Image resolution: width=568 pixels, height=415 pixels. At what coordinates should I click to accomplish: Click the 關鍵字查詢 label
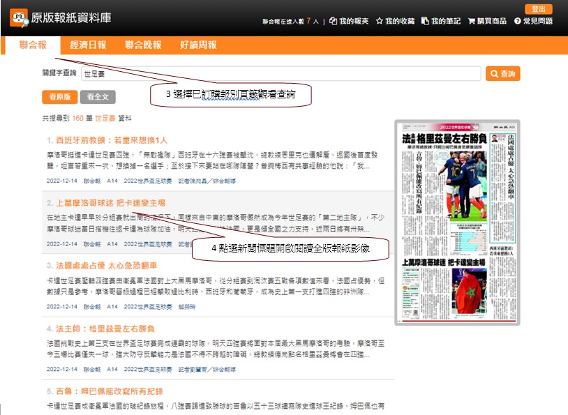[x=59, y=73]
